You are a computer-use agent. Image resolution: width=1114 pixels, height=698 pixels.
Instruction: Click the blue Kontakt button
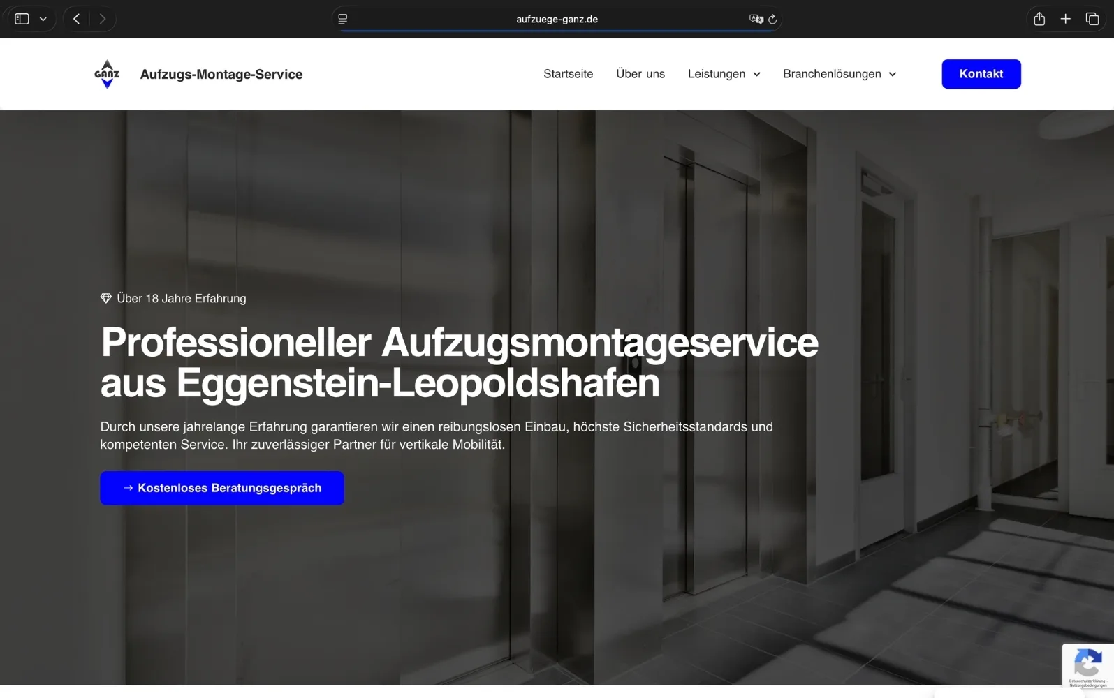[981, 74]
